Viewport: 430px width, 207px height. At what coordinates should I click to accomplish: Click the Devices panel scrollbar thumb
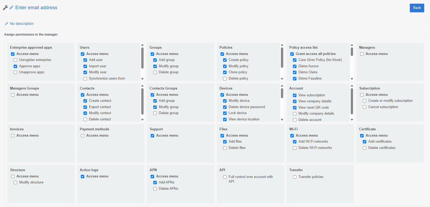pyautogui.click(x=282, y=93)
